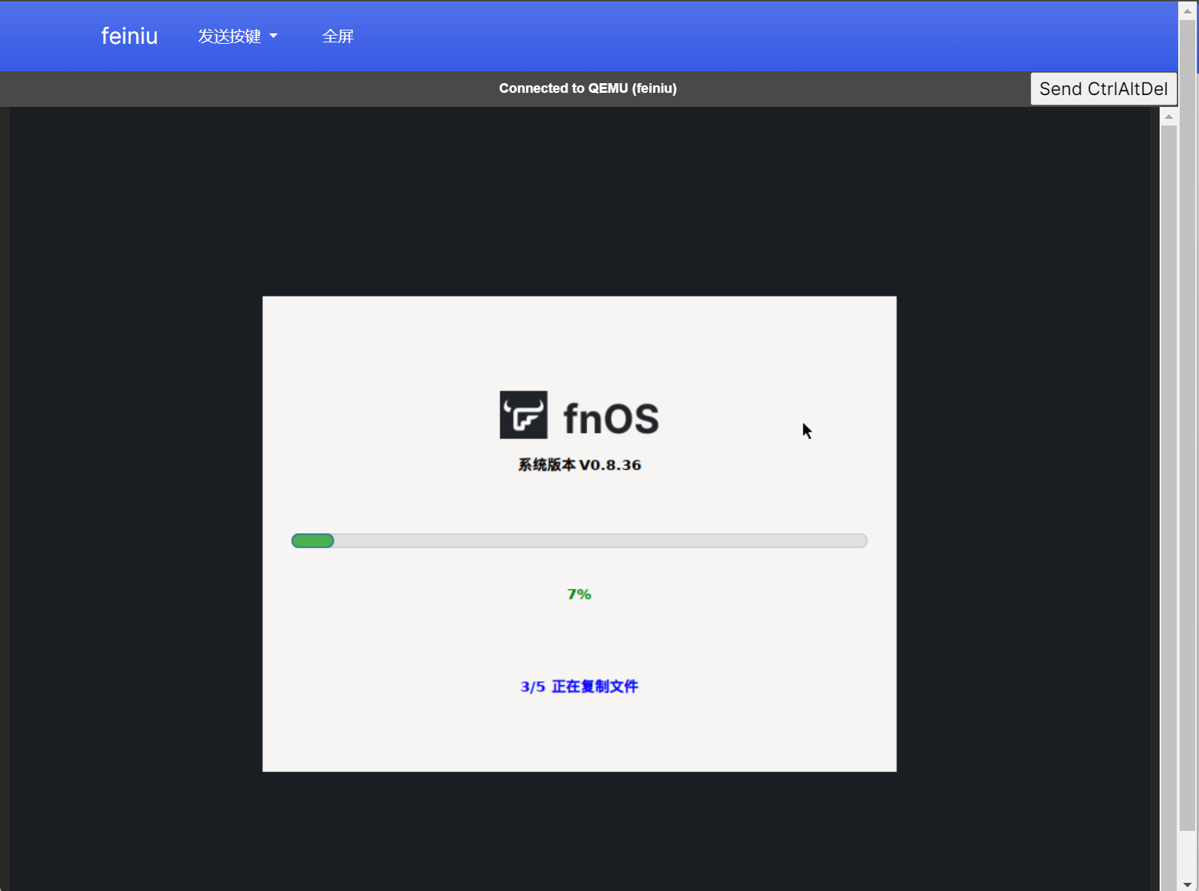
Task: Open the 发送按键 dropdown menu
Action: [238, 36]
